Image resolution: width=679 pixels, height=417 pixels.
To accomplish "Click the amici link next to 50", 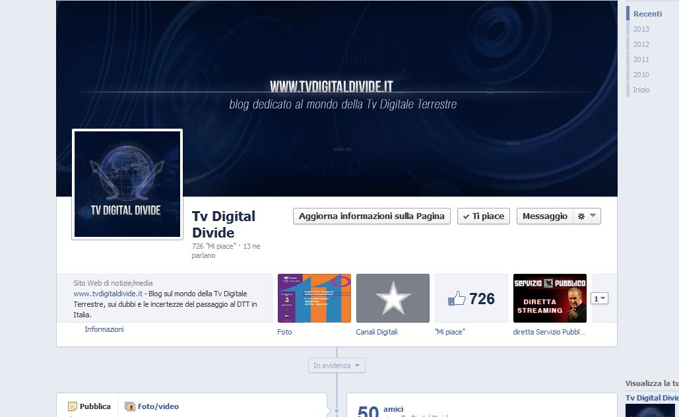I will pos(393,409).
